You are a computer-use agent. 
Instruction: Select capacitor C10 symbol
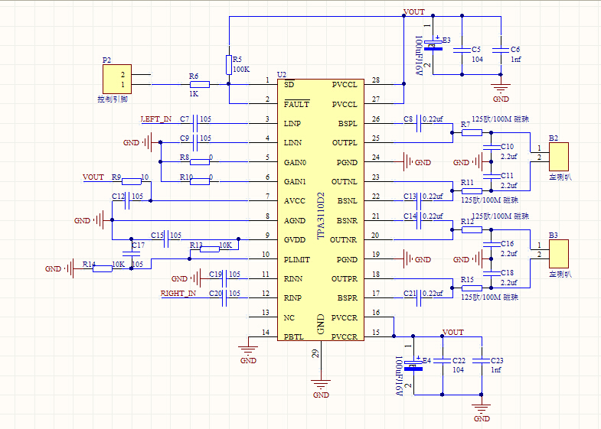(x=492, y=148)
